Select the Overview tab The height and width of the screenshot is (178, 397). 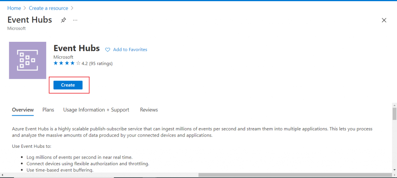(x=23, y=110)
